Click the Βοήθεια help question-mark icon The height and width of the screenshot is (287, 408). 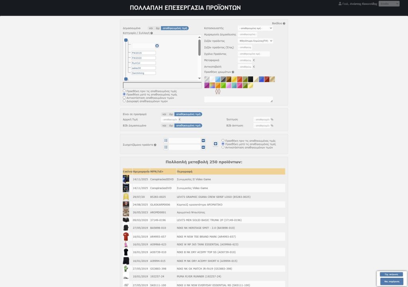(284, 23)
